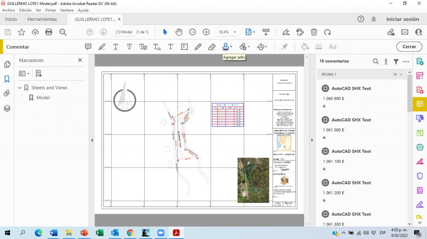Choose the pencil drawing tool
This screenshot has width=427, height=239.
tap(198, 47)
